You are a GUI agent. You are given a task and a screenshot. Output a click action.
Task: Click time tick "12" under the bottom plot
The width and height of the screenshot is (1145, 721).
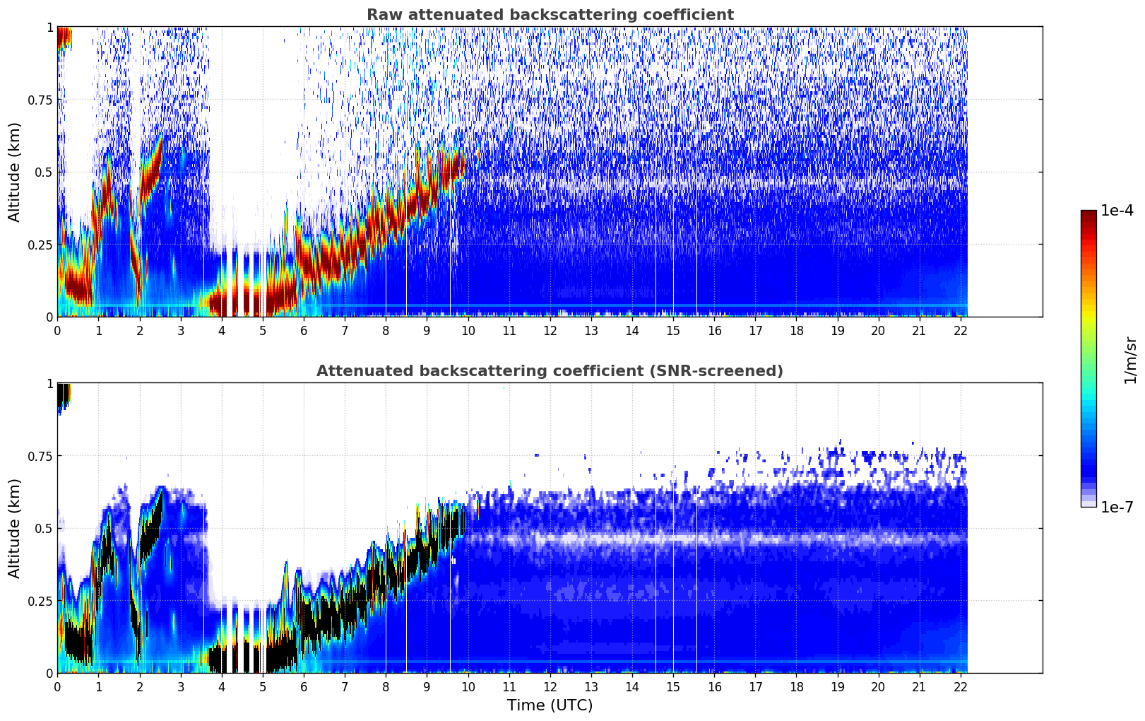click(550, 686)
